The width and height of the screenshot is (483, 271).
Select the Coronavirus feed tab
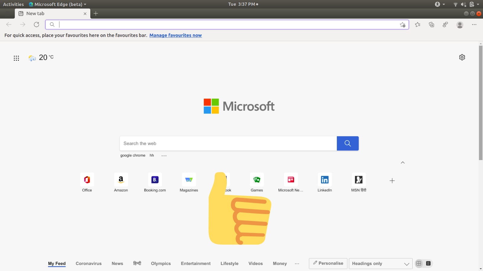click(x=89, y=263)
